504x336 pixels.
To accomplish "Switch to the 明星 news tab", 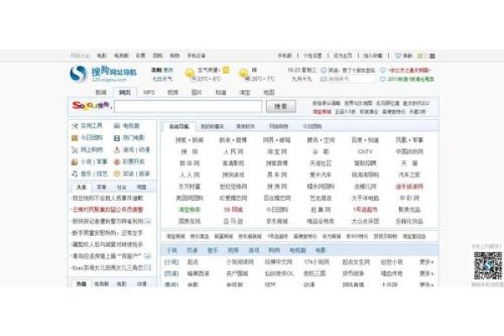I will 141,186.
